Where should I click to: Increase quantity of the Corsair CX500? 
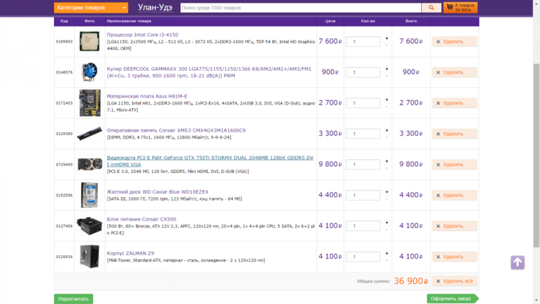pos(387,222)
